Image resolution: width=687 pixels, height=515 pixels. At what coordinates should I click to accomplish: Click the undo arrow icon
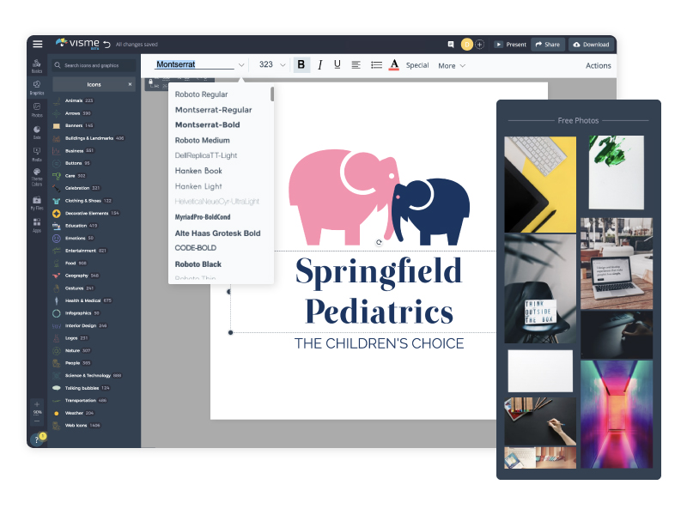pyautogui.click(x=106, y=45)
